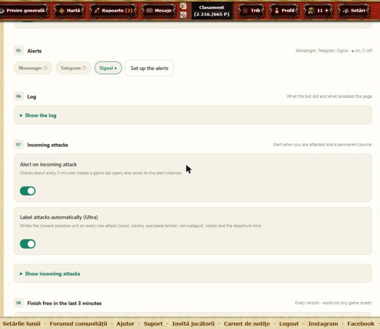Click the upper small icon beside Mesaje
380x329 pixels.
pyautogui.click(x=183, y=6)
